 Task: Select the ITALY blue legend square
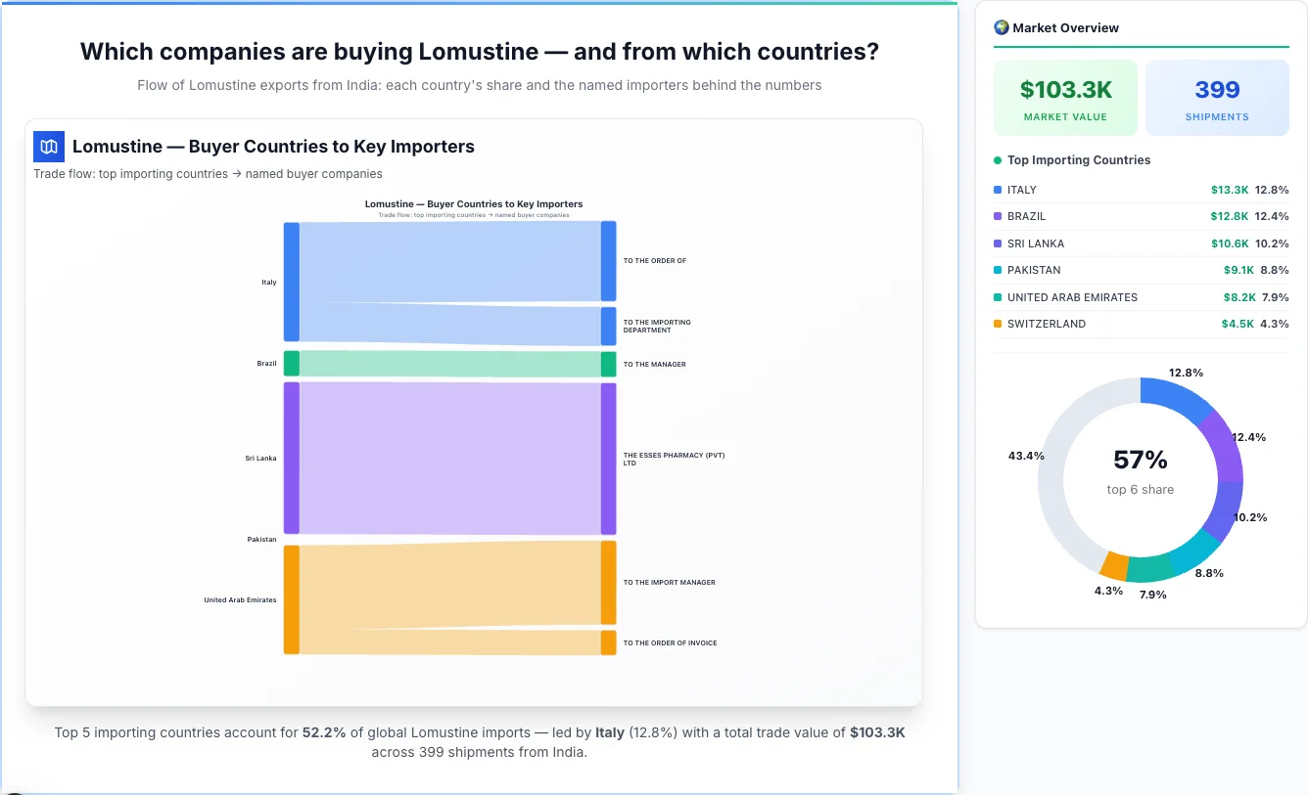click(999, 190)
